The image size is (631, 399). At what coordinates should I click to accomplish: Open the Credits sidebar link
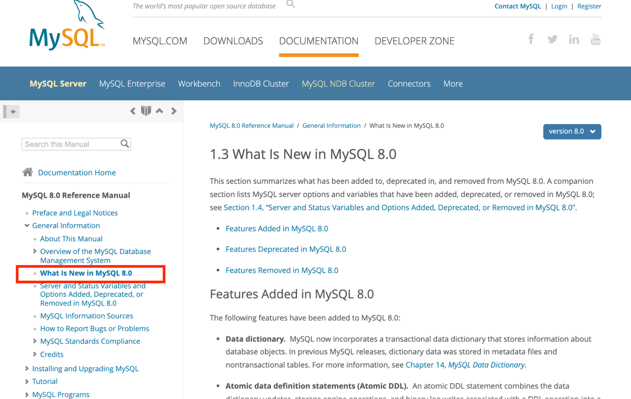[52, 354]
